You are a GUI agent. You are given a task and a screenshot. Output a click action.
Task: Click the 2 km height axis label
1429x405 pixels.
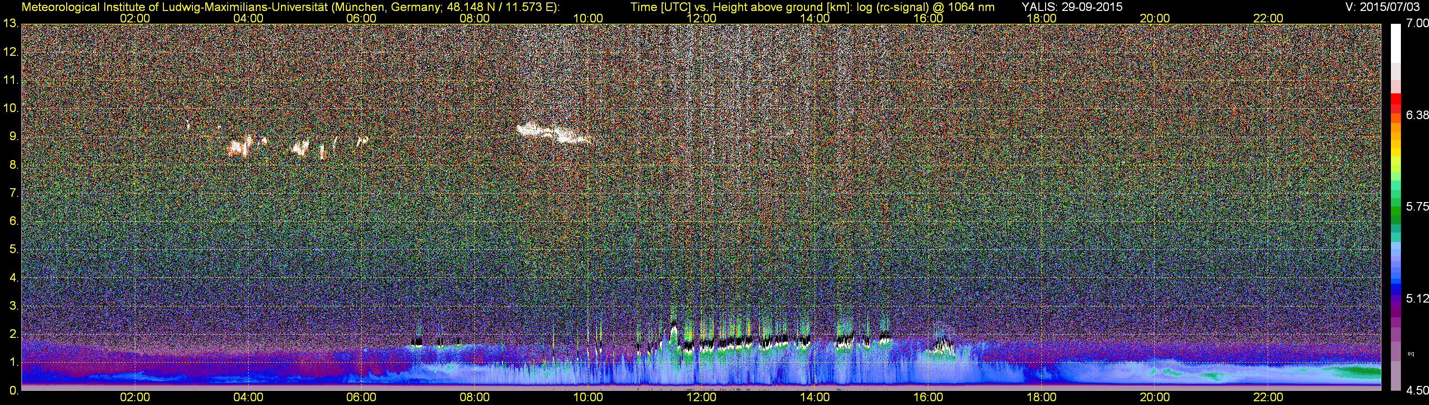point(13,334)
